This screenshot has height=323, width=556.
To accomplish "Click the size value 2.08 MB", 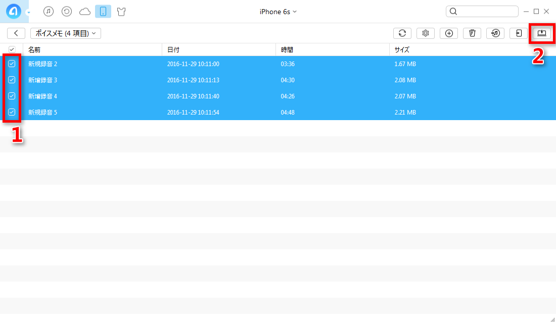I will [405, 80].
